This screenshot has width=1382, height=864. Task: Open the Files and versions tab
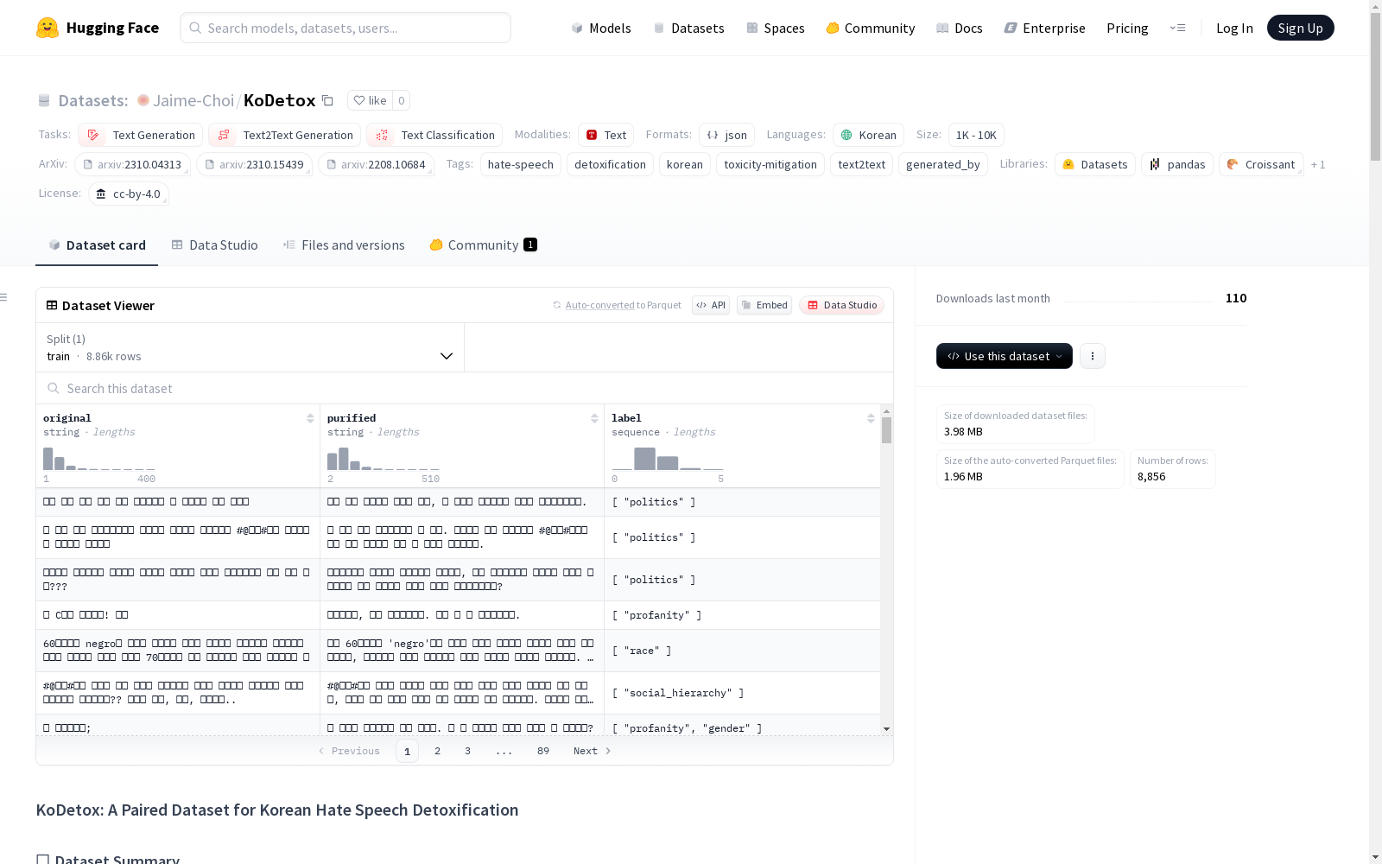tap(344, 245)
